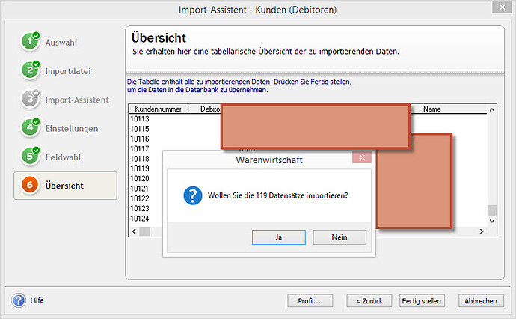Select row 10118 in the table
The image size is (516, 319).
pyautogui.click(x=140, y=159)
